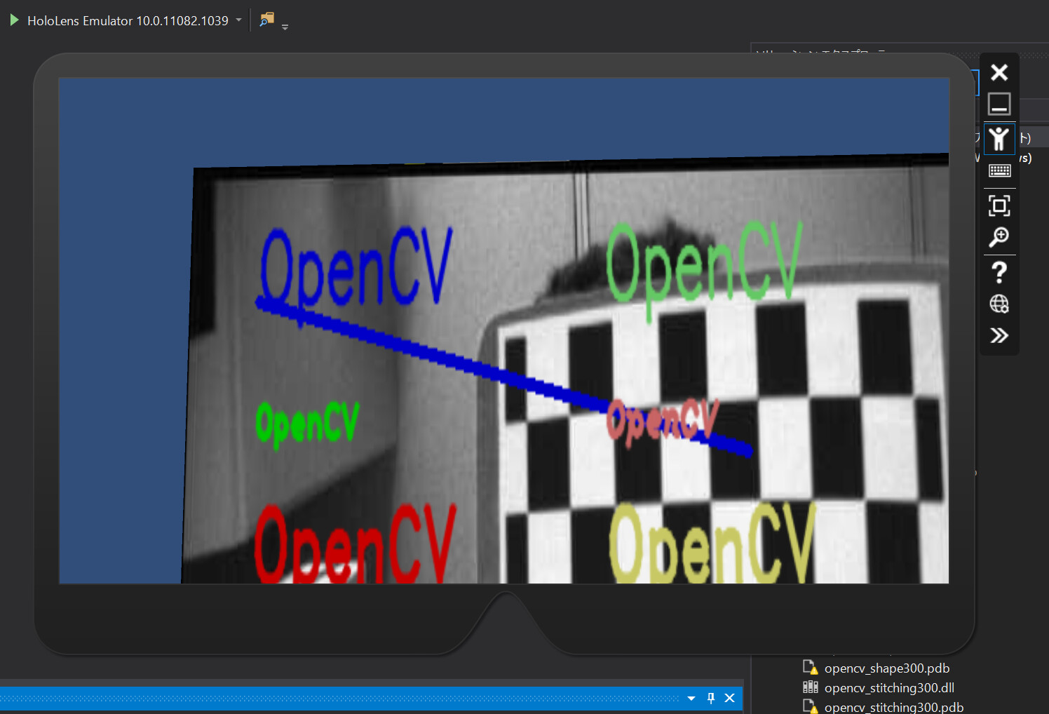
Task: Expand the emulator toolbar with the double chevron
Action: (x=999, y=335)
